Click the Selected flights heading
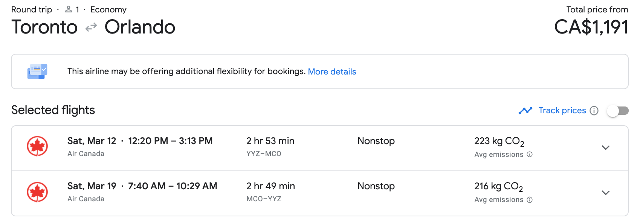643x222 pixels. click(53, 110)
